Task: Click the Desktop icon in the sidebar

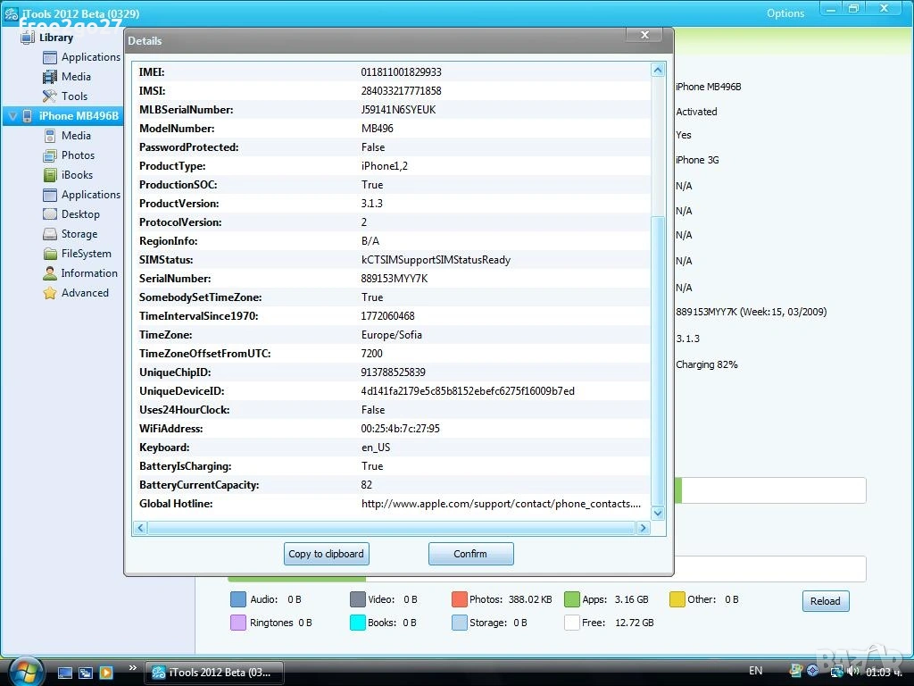Action: click(x=50, y=214)
